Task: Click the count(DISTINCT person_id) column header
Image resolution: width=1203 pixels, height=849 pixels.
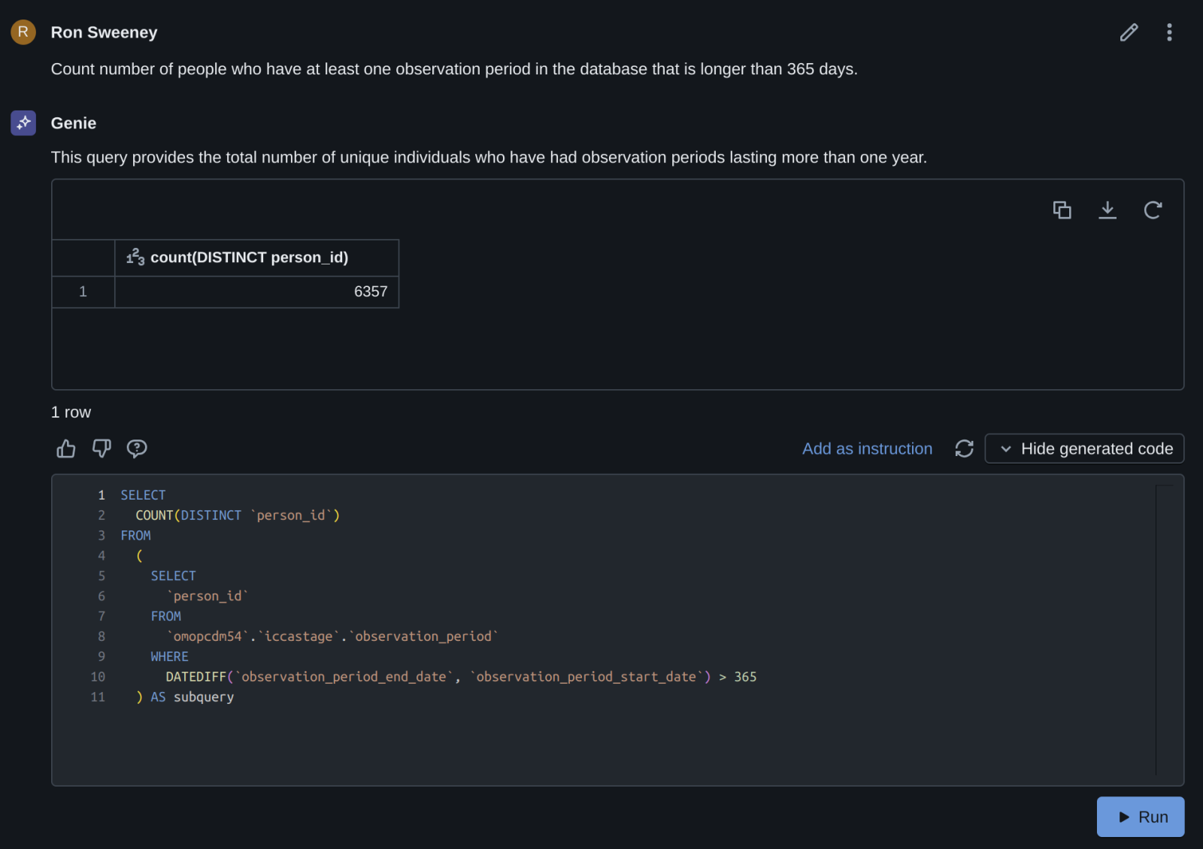Action: point(249,258)
